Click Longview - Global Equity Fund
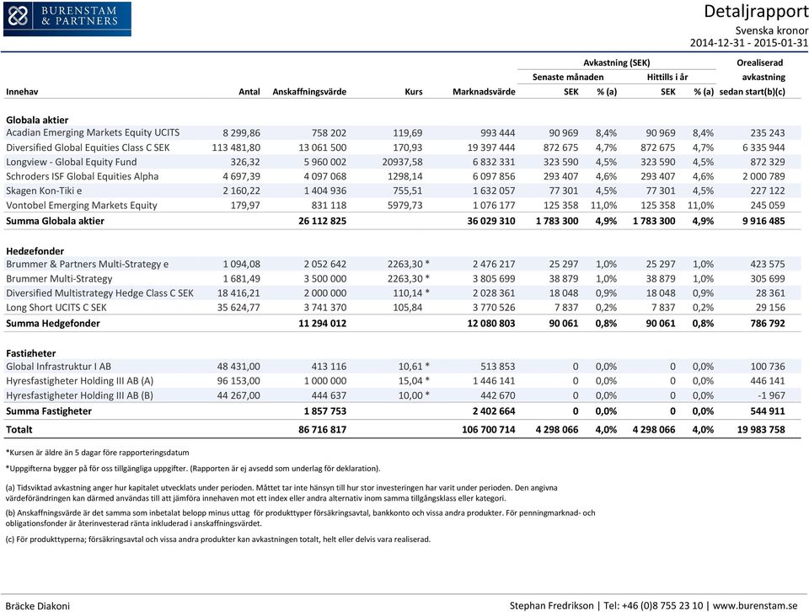Screen dimensions: 809x612 point(71,162)
